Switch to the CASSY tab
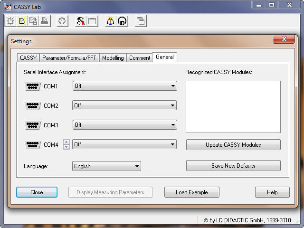This screenshot has width=304, height=228. 28,58
